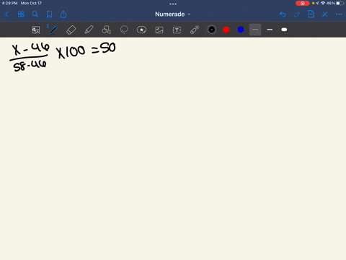Redo the last action
The image size is (346, 260).
(x=297, y=14)
